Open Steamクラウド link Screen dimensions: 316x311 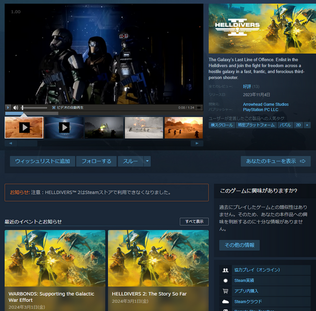pyautogui.click(x=248, y=302)
